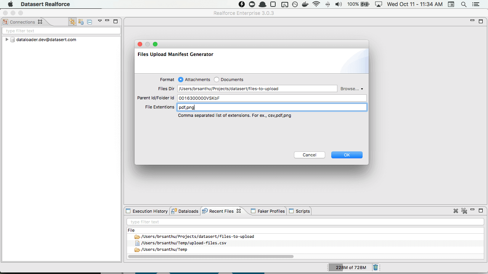This screenshot has width=488, height=274.
Task: Close the Recent Files tab
Action: [239, 211]
